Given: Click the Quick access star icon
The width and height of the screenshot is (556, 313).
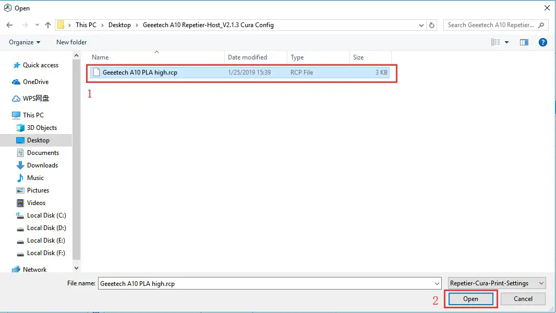Looking at the screenshot, I should (x=16, y=65).
